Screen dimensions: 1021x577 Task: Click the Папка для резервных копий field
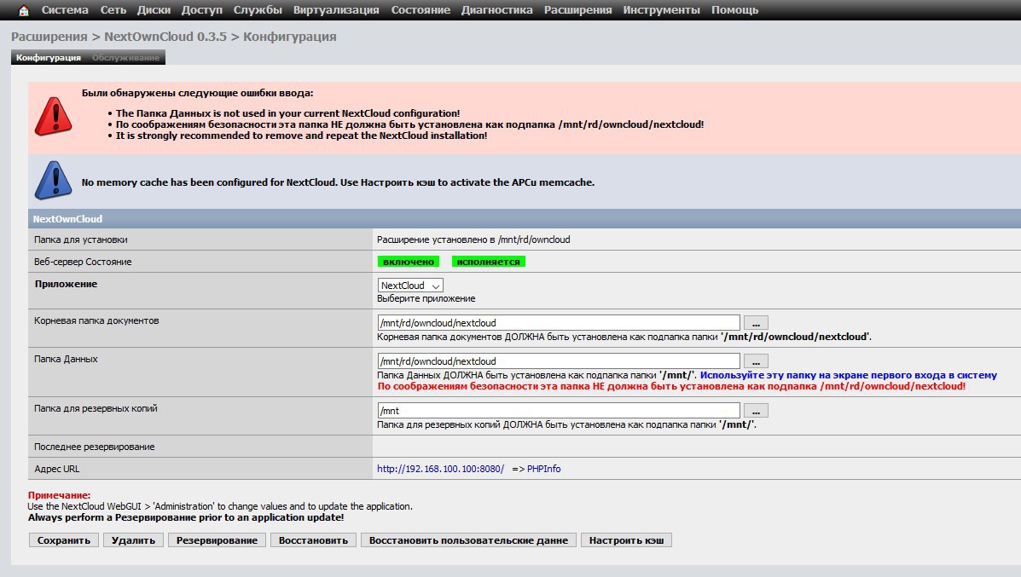559,411
